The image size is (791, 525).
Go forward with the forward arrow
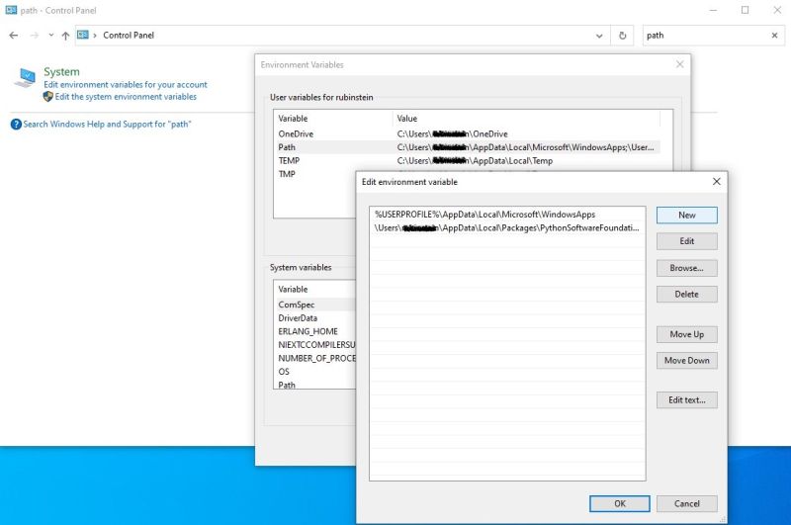[35, 36]
